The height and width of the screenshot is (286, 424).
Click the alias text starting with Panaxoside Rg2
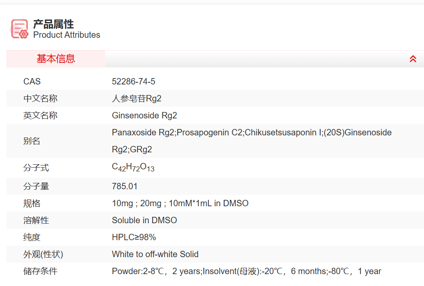pyautogui.click(x=251, y=132)
